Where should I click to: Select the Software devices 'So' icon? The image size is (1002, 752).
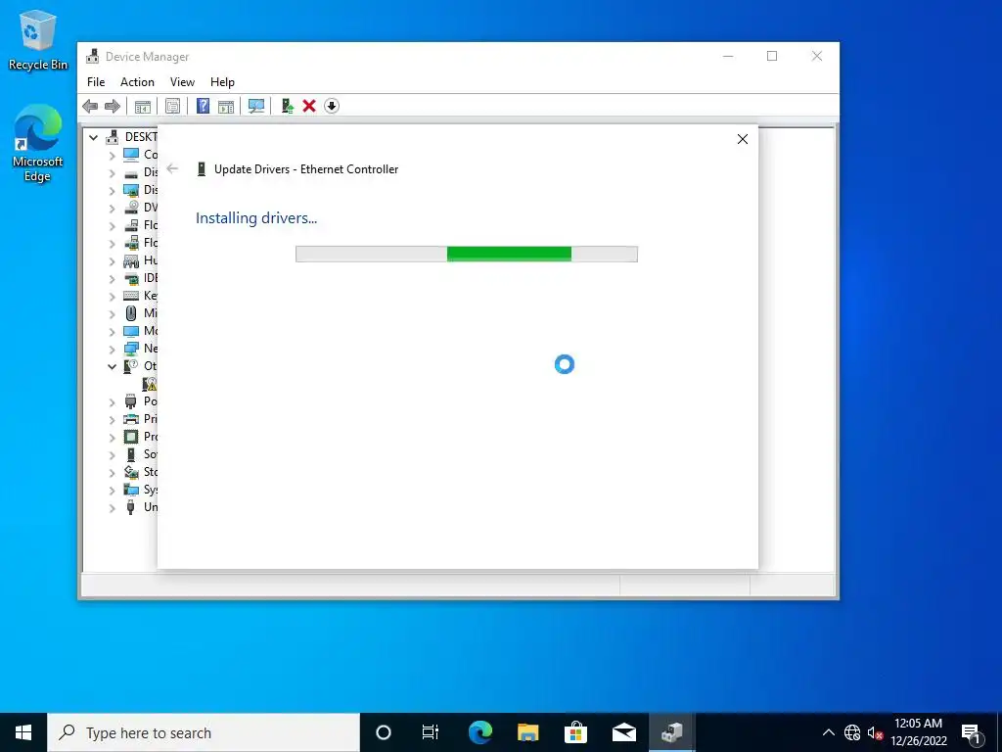[131, 454]
